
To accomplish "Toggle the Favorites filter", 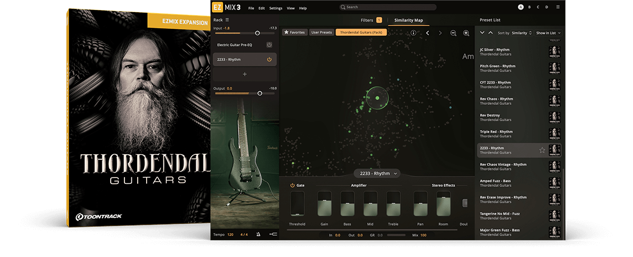I will [294, 32].
